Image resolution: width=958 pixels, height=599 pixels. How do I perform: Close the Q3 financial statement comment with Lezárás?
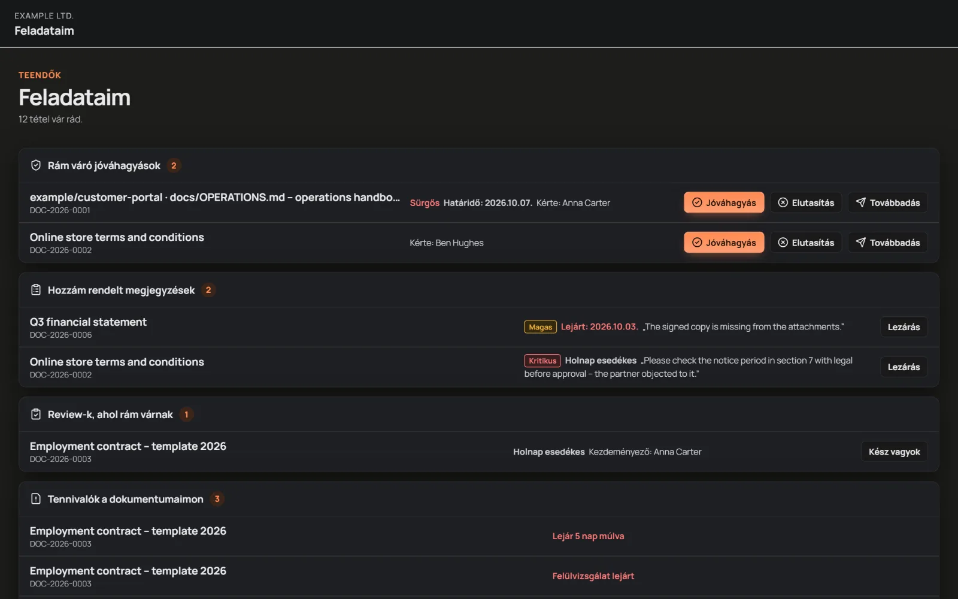904,327
